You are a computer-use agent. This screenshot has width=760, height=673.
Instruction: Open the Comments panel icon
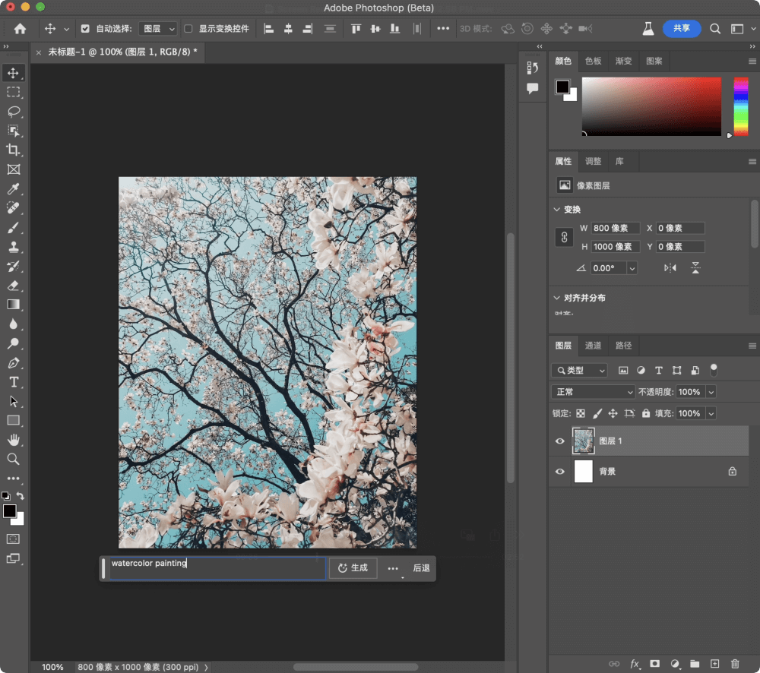pos(532,88)
